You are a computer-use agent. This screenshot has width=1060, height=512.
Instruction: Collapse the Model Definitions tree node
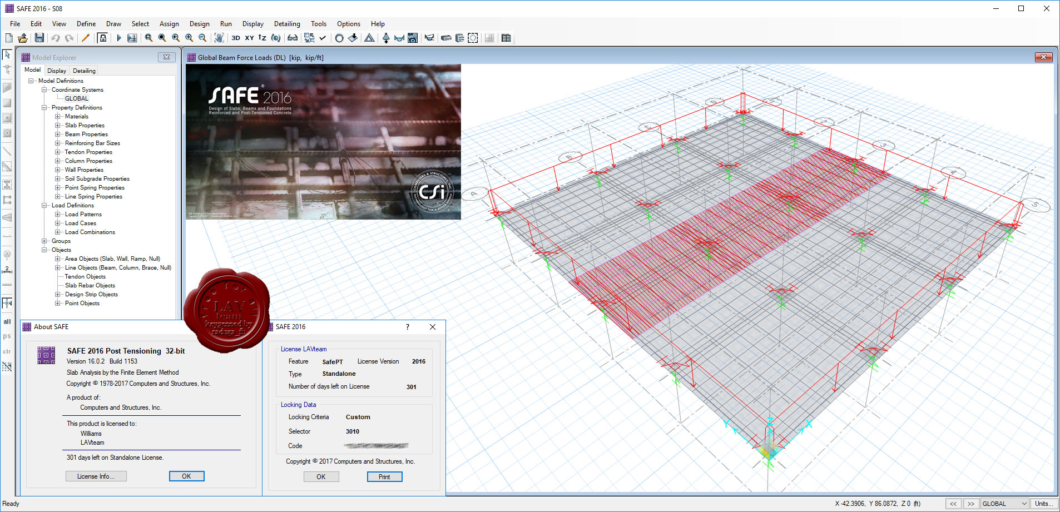[31, 81]
